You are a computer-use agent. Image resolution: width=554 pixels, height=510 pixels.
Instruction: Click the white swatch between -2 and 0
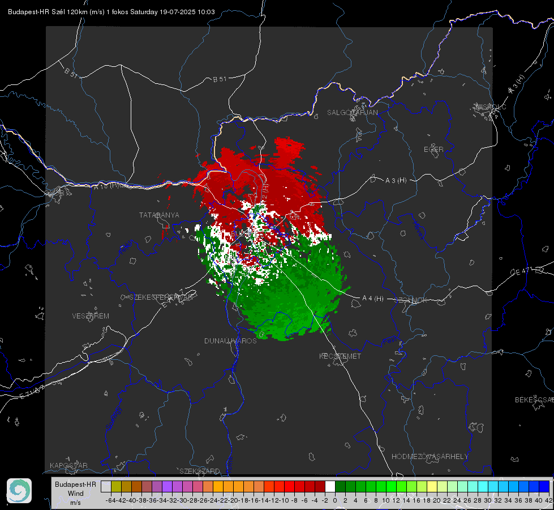coord(330,486)
